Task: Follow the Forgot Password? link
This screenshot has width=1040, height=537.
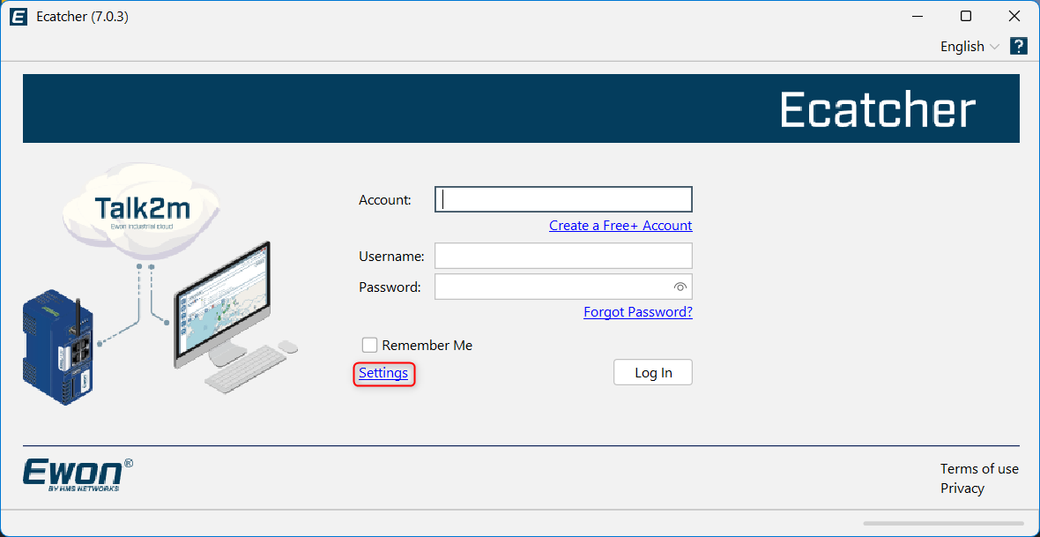Action: 638,312
